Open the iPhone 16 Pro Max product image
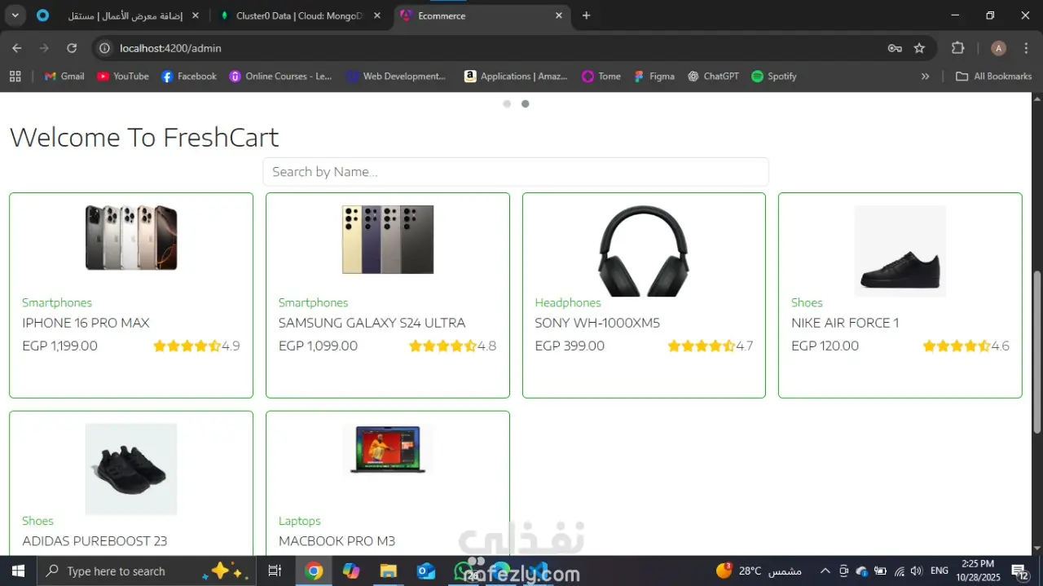1043x586 pixels. [x=131, y=238]
